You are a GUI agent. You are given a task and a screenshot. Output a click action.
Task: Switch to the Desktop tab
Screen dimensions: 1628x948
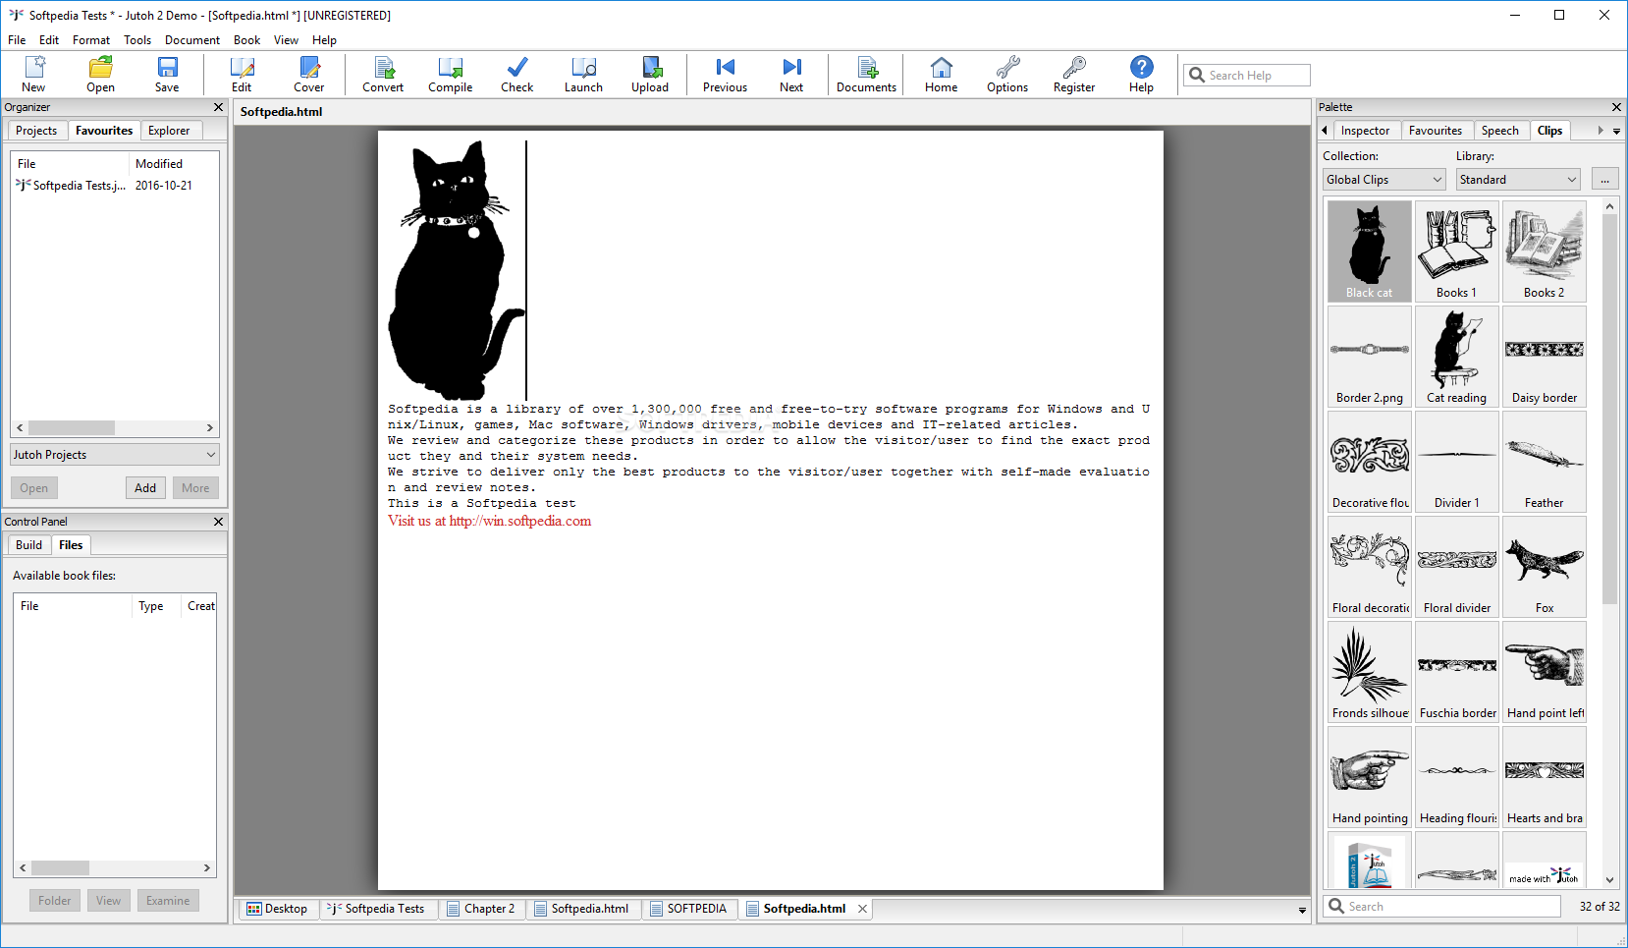pyautogui.click(x=277, y=909)
